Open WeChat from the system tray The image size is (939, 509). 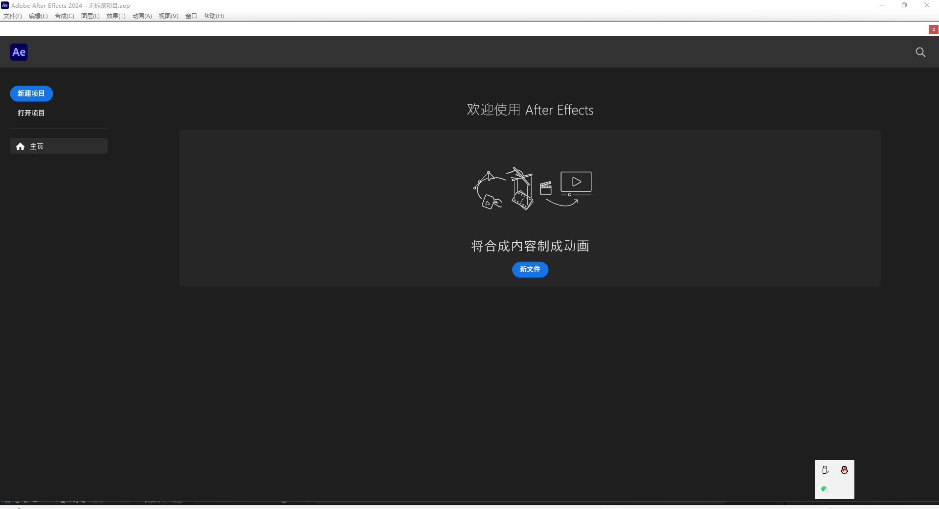tap(825, 488)
